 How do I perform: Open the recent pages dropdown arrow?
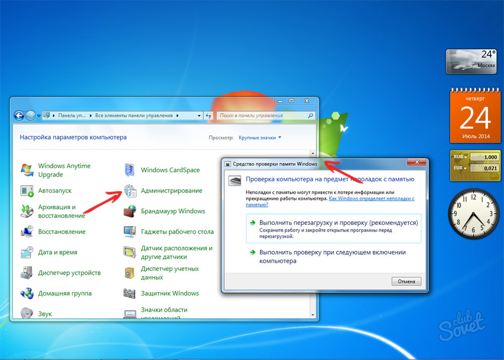point(39,116)
